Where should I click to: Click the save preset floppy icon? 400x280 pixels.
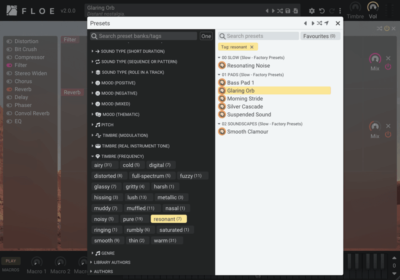coord(288,10)
